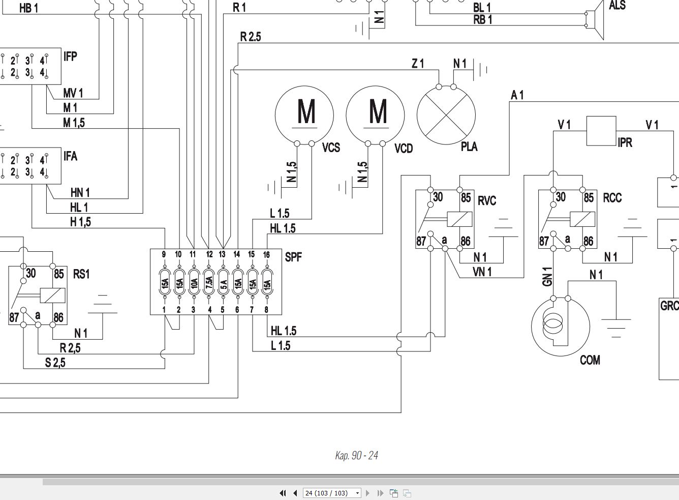Viewport: 679px width, 500px height.
Task: Click the 'VN 1' wire label
Action: [482, 272]
